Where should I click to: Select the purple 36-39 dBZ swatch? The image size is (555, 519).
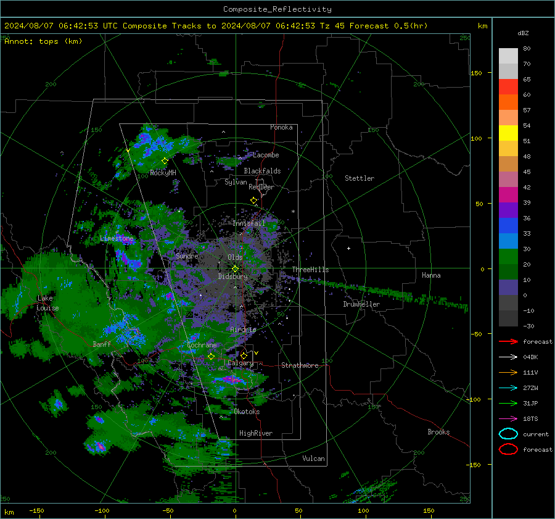tap(508, 210)
